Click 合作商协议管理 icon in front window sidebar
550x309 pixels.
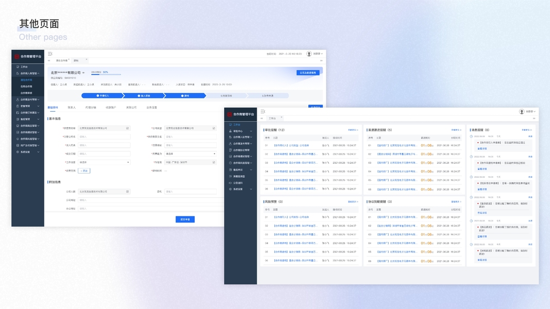click(230, 150)
